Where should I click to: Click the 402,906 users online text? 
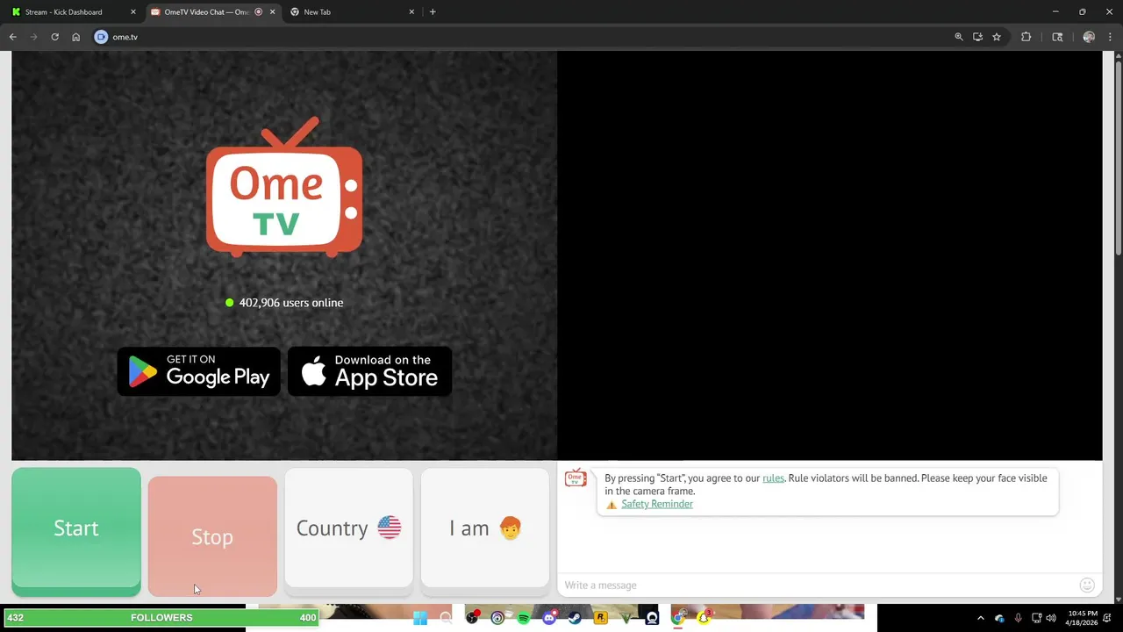291,303
